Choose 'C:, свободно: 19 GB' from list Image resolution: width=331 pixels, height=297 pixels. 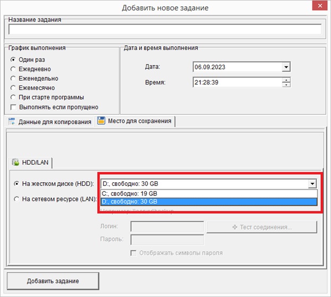tap(209, 193)
